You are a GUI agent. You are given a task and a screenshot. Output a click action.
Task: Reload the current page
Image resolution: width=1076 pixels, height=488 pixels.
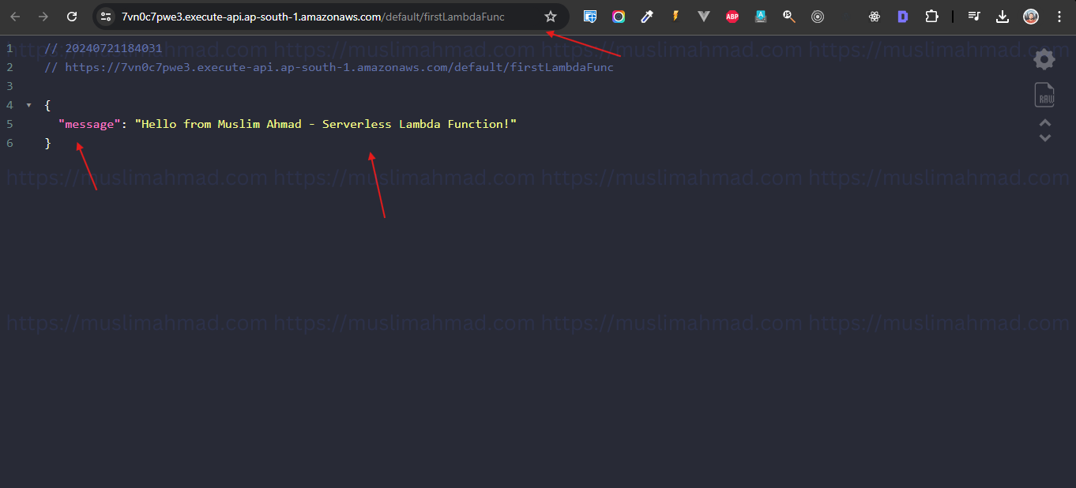pos(71,16)
